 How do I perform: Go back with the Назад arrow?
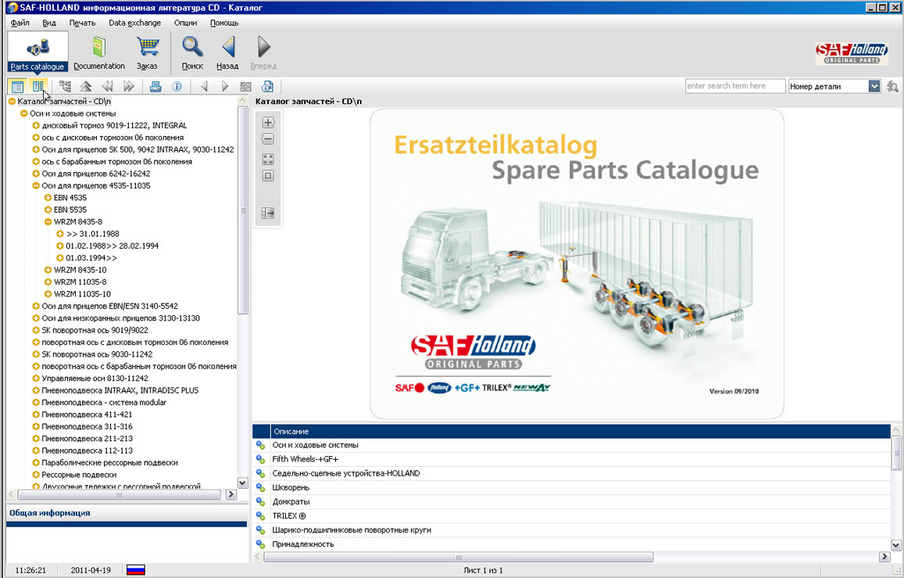pyautogui.click(x=227, y=48)
